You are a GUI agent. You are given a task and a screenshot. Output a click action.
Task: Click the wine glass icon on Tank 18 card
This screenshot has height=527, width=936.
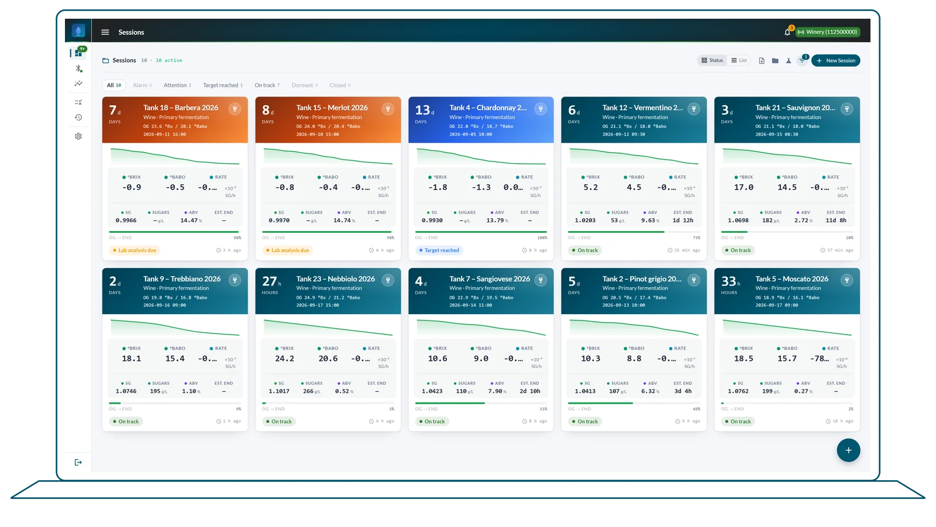pos(235,109)
